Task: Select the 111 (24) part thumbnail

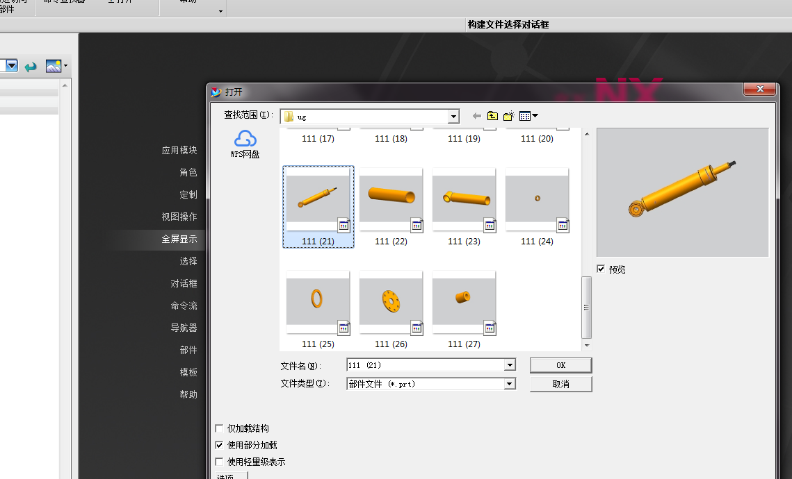Action: [537, 200]
